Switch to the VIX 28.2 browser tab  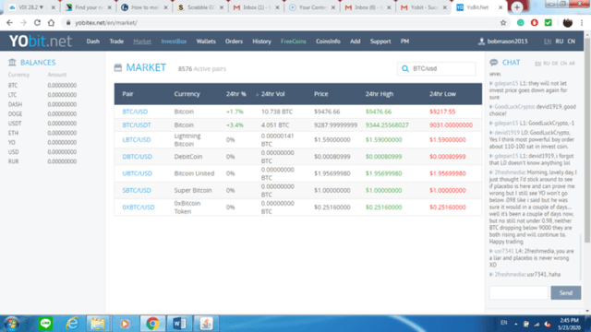tap(31, 7)
